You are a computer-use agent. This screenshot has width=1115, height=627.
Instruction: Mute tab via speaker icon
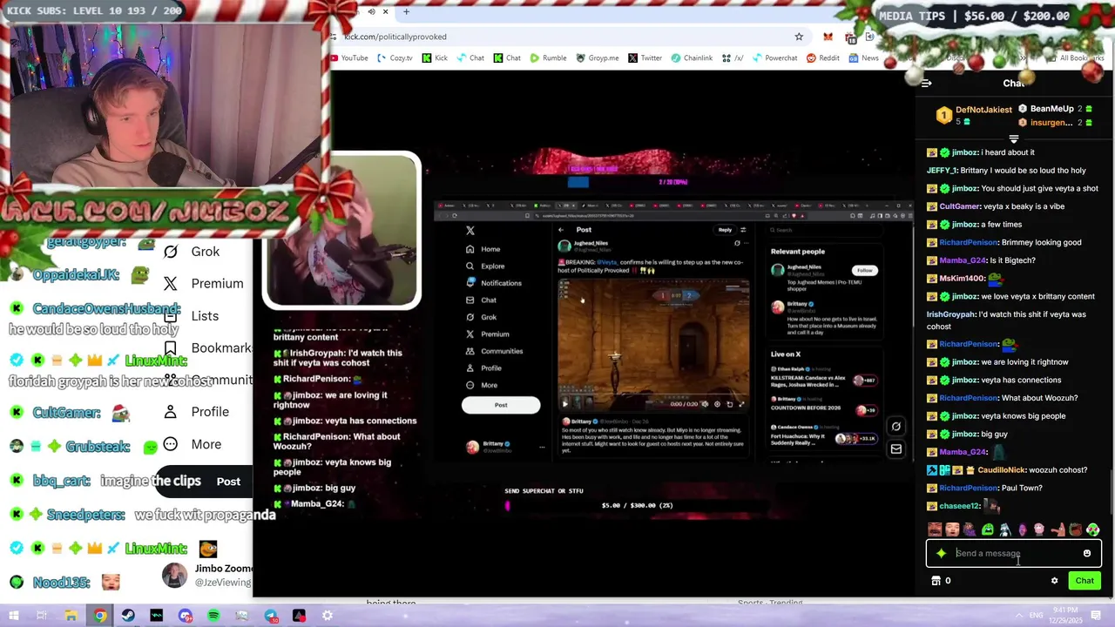point(371,11)
